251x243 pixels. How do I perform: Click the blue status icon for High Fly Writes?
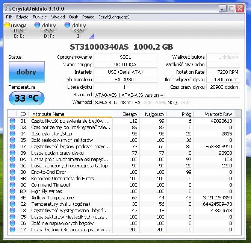point(12,191)
